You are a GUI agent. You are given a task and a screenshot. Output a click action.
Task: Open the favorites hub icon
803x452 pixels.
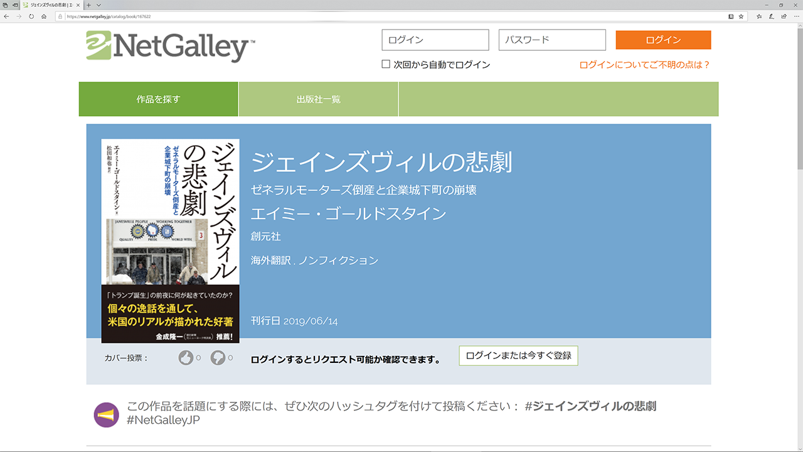pyautogui.click(x=758, y=16)
